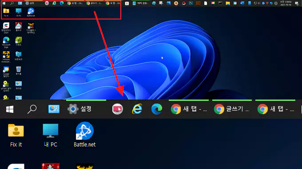Open the Start menu in the magnified taskbar
Viewport: 302px width, 169px height.
click(10, 109)
